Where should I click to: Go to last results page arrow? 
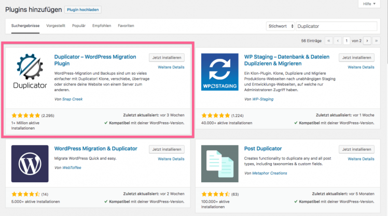(376, 41)
